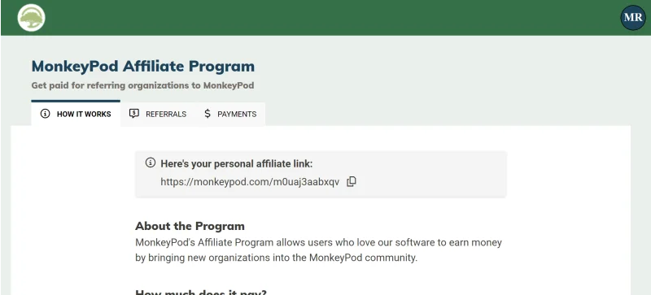Click the info circle icon on How It Works
Image resolution: width=651 pixels, height=295 pixels.
(45, 114)
